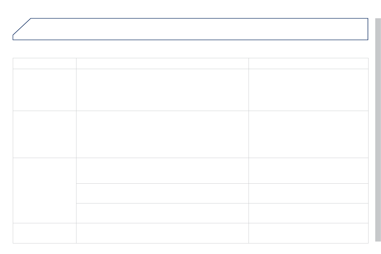Click first body row's narrow left cell

pyautogui.click(x=44, y=90)
